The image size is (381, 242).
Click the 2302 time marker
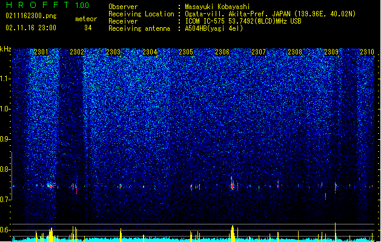point(77,52)
